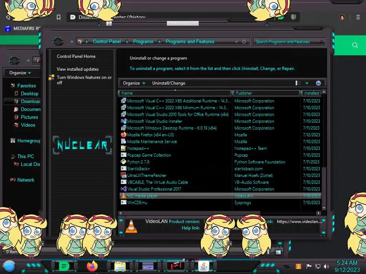Click the Search Programs and Features field
The height and width of the screenshot is (274, 366).
(x=289, y=42)
